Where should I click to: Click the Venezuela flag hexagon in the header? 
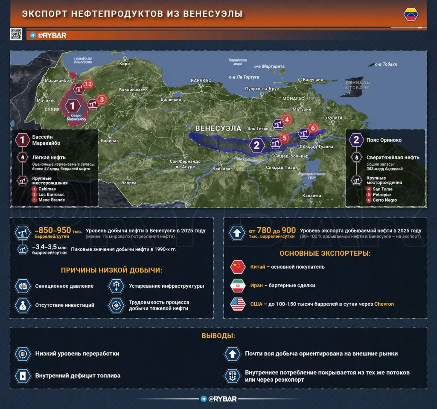[410, 14]
